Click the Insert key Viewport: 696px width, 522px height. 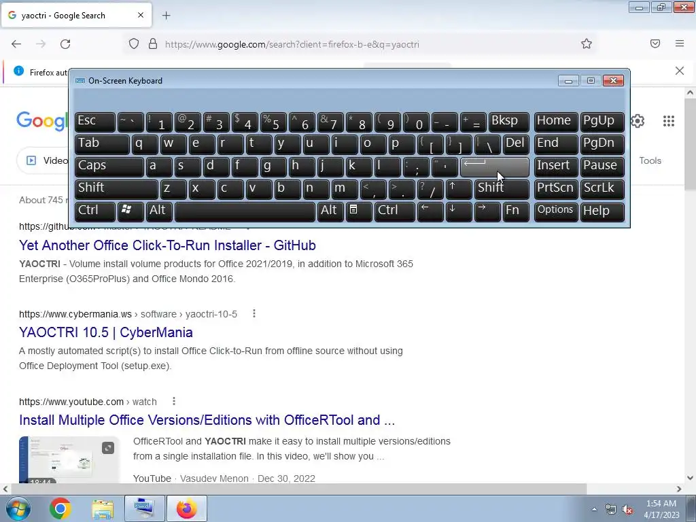556,167
